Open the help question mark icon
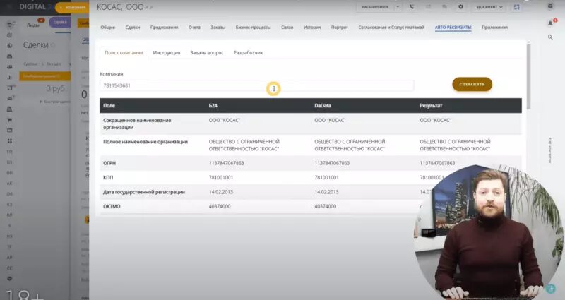The image size is (565, 300). [550, 6]
